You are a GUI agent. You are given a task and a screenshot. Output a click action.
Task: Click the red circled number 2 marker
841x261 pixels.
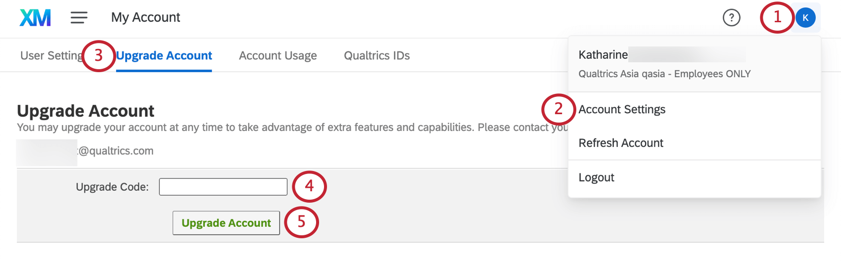pyautogui.click(x=559, y=109)
